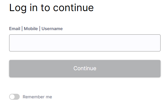
Task: Click the gray track of Remember me switch
Action: click(x=17, y=97)
